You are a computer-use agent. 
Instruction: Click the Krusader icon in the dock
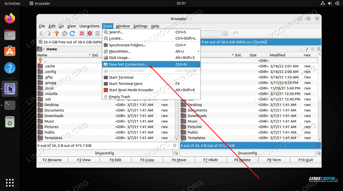10,89
